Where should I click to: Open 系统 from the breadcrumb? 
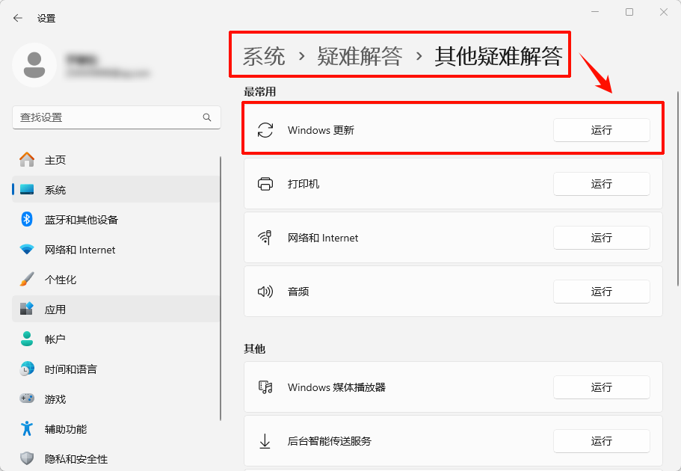tap(262, 55)
